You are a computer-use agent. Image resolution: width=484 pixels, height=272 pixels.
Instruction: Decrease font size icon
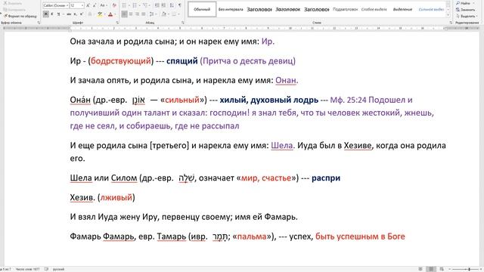(95, 5)
